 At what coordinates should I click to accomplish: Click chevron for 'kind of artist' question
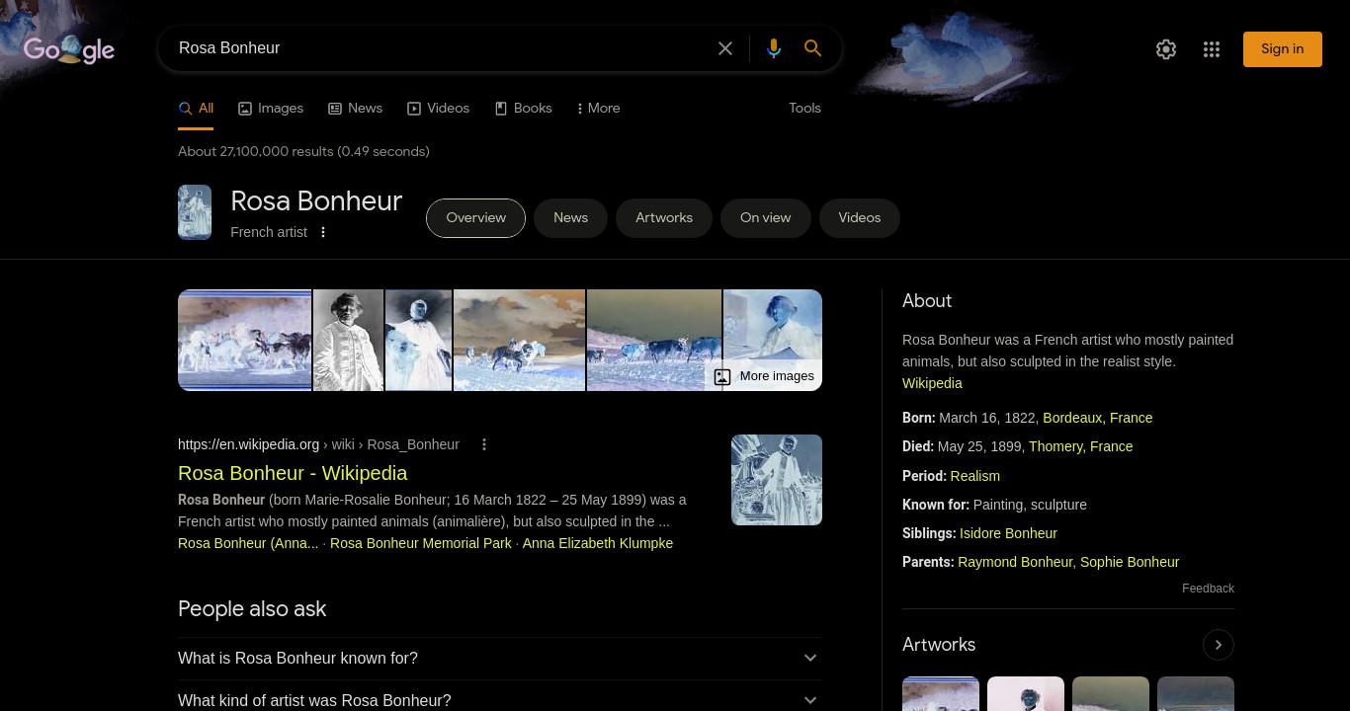pyautogui.click(x=810, y=700)
